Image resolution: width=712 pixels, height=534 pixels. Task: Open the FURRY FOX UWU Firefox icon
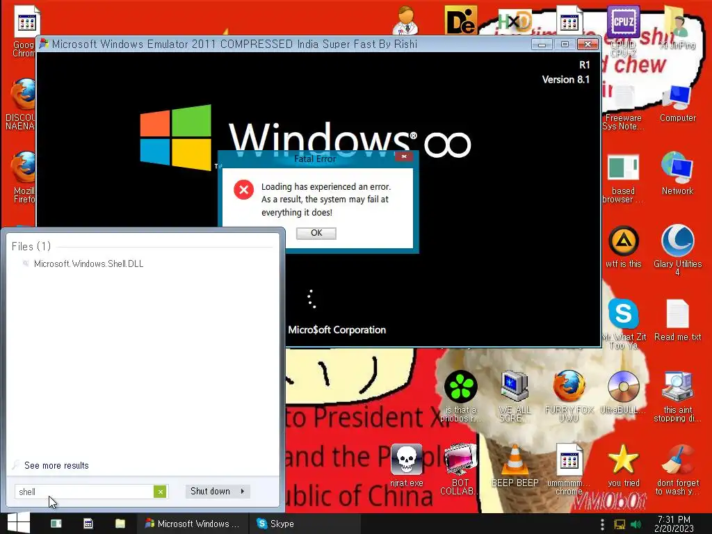[569, 396]
